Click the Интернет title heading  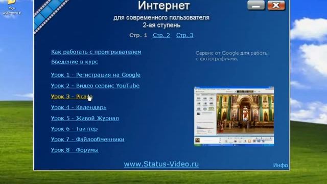pos(164,6)
